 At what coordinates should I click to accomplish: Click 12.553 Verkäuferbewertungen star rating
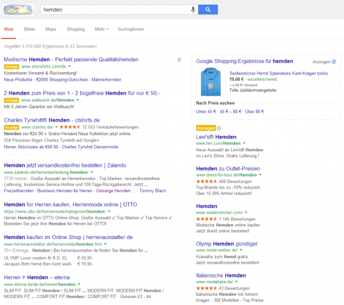pos(99,127)
